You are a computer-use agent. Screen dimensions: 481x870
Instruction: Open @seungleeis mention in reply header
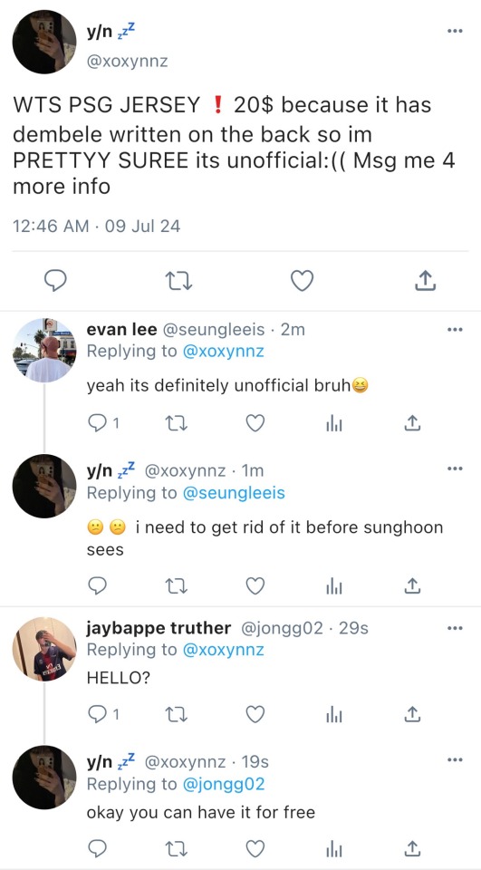coord(234,492)
